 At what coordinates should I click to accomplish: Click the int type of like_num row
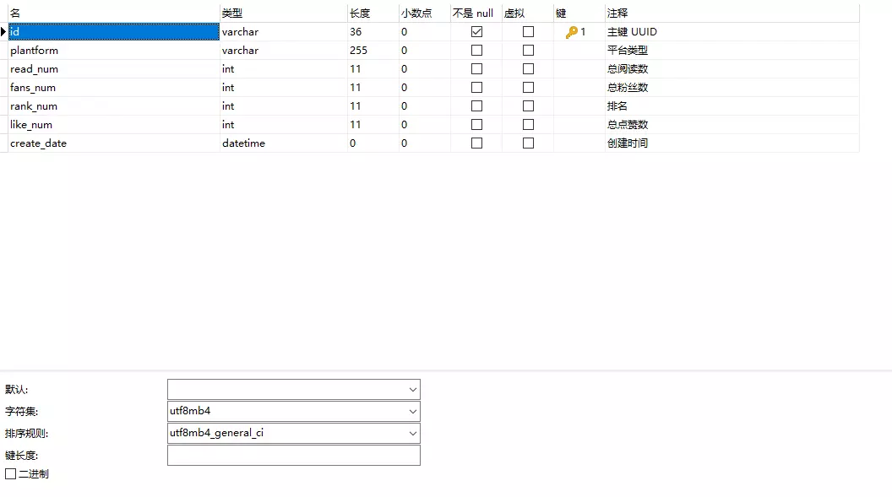tap(283, 124)
